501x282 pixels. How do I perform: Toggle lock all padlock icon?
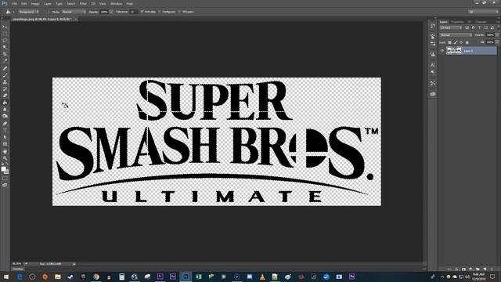[467, 42]
